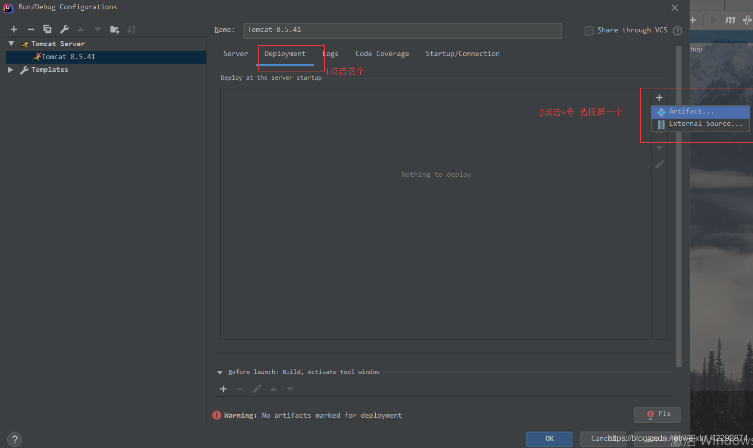Switch to the Startup/Connection tab
The image size is (753, 448).
[x=463, y=53]
